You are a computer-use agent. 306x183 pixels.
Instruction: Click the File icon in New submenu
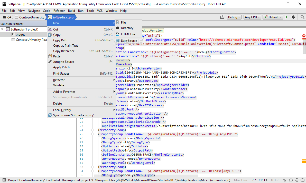pos(117,22)
